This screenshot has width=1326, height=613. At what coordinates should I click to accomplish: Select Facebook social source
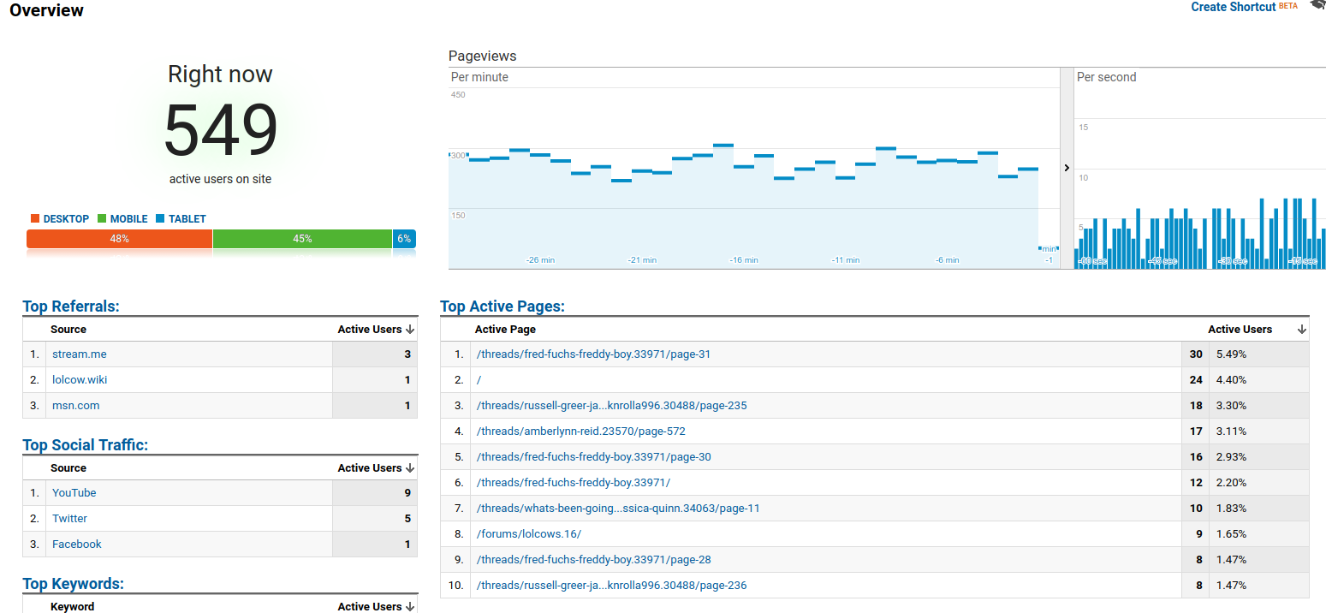(77, 545)
